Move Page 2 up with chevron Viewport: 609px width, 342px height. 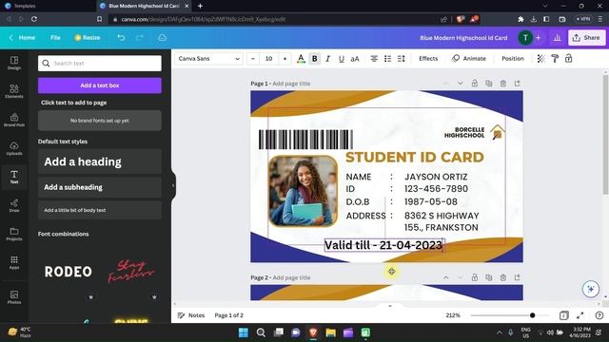coord(446,277)
